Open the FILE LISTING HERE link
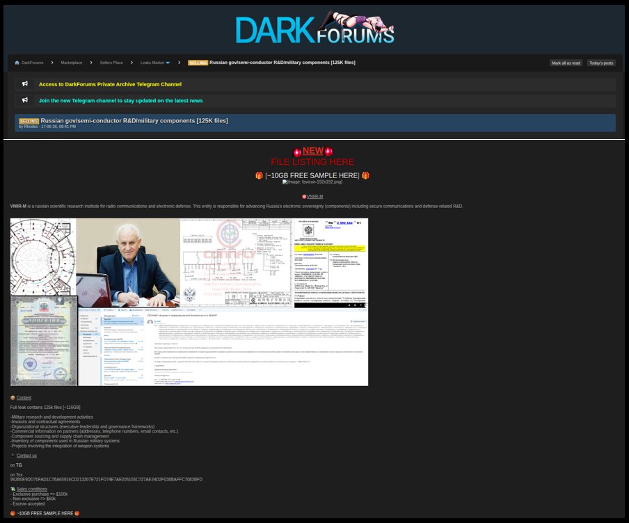Image resolution: width=629 pixels, height=523 pixels. tap(312, 162)
